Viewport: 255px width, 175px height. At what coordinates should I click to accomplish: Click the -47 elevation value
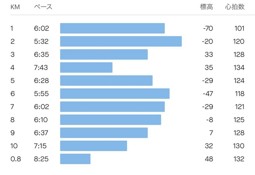pyautogui.click(x=208, y=94)
